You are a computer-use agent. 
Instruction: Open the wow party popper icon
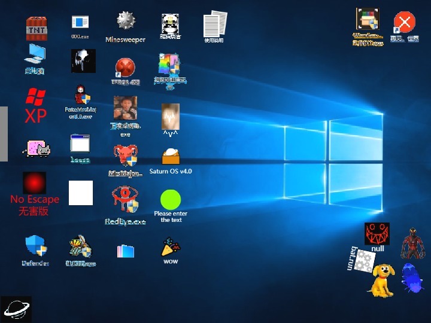point(171,246)
